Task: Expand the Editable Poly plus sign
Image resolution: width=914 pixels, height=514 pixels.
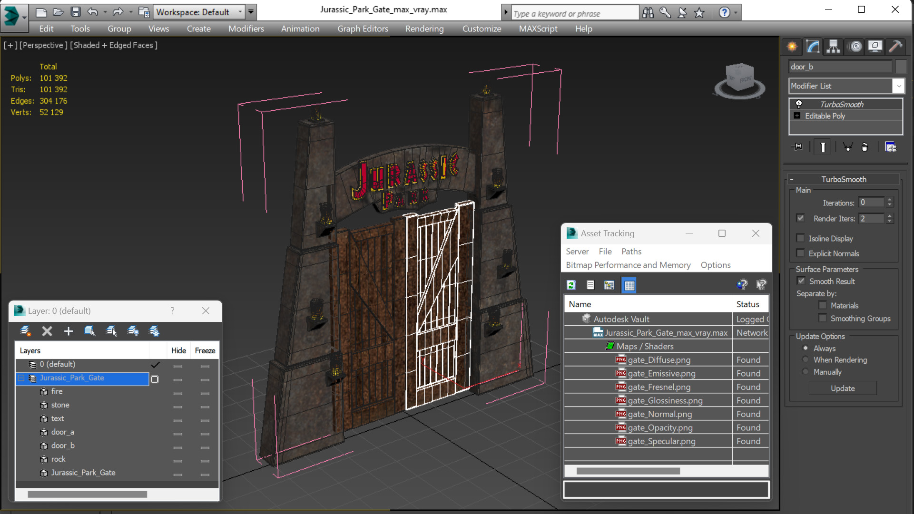Action: coord(797,116)
